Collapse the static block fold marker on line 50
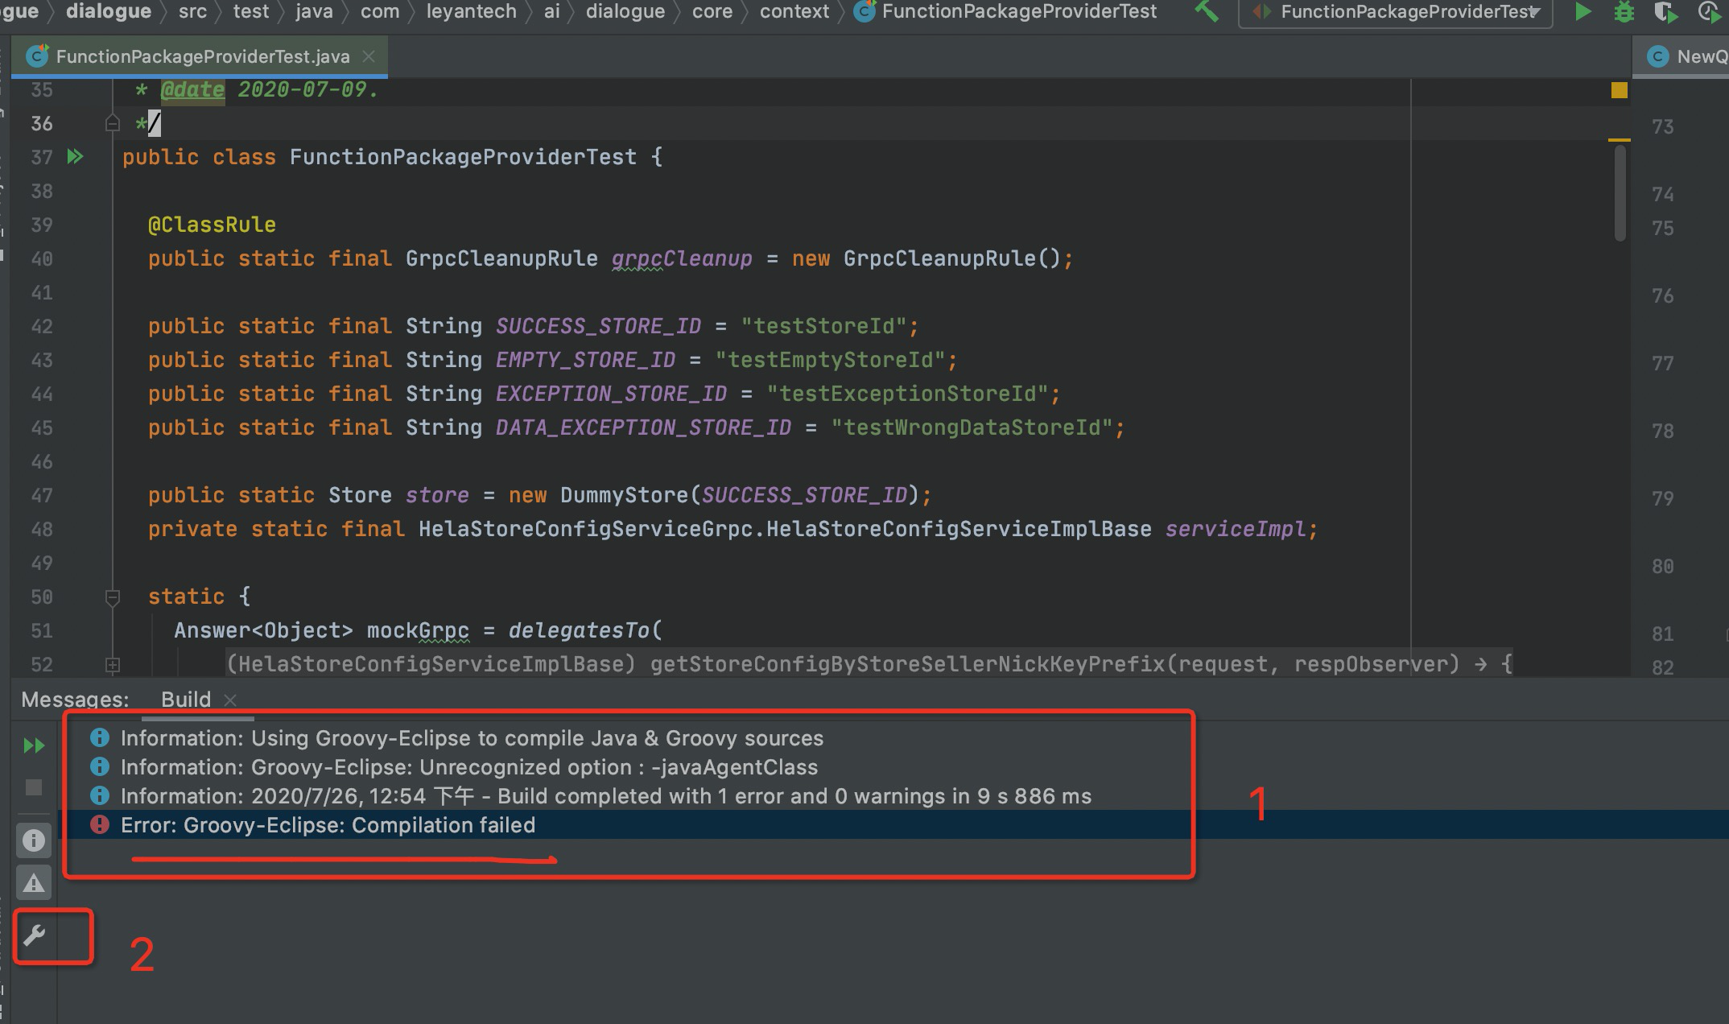 click(113, 597)
